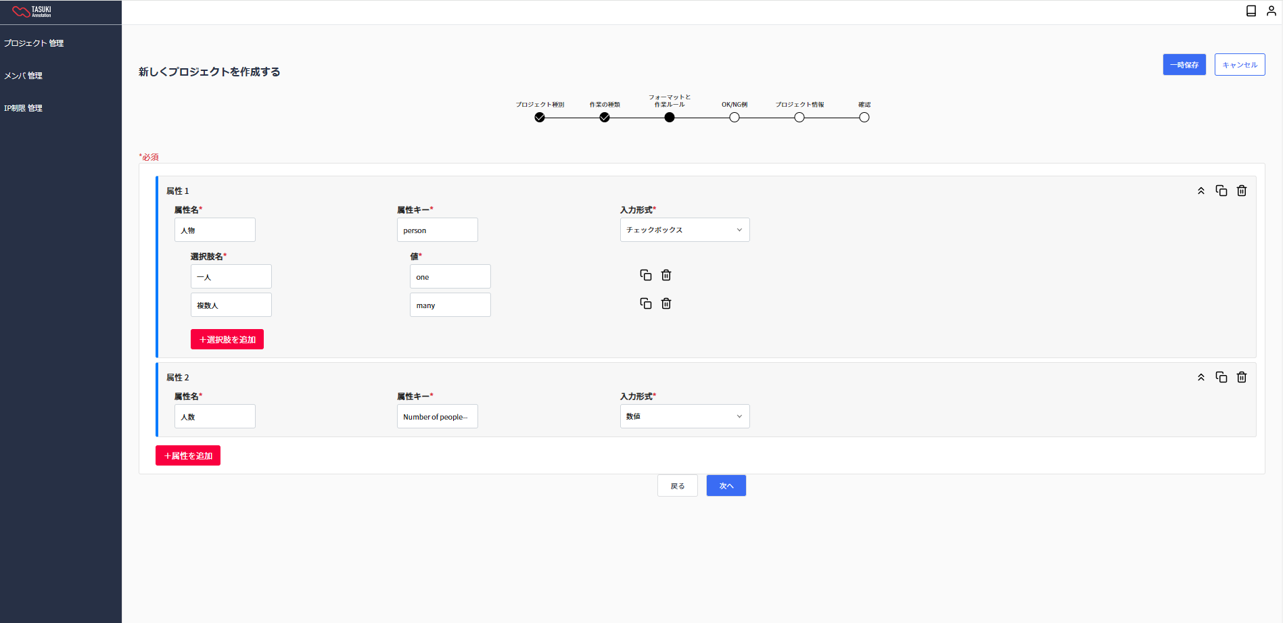This screenshot has width=1283, height=623.
Task: Edit 属性キー field containing Number of people
Action: tap(438, 416)
